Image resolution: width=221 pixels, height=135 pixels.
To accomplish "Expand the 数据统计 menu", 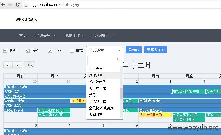I will tap(104, 36).
